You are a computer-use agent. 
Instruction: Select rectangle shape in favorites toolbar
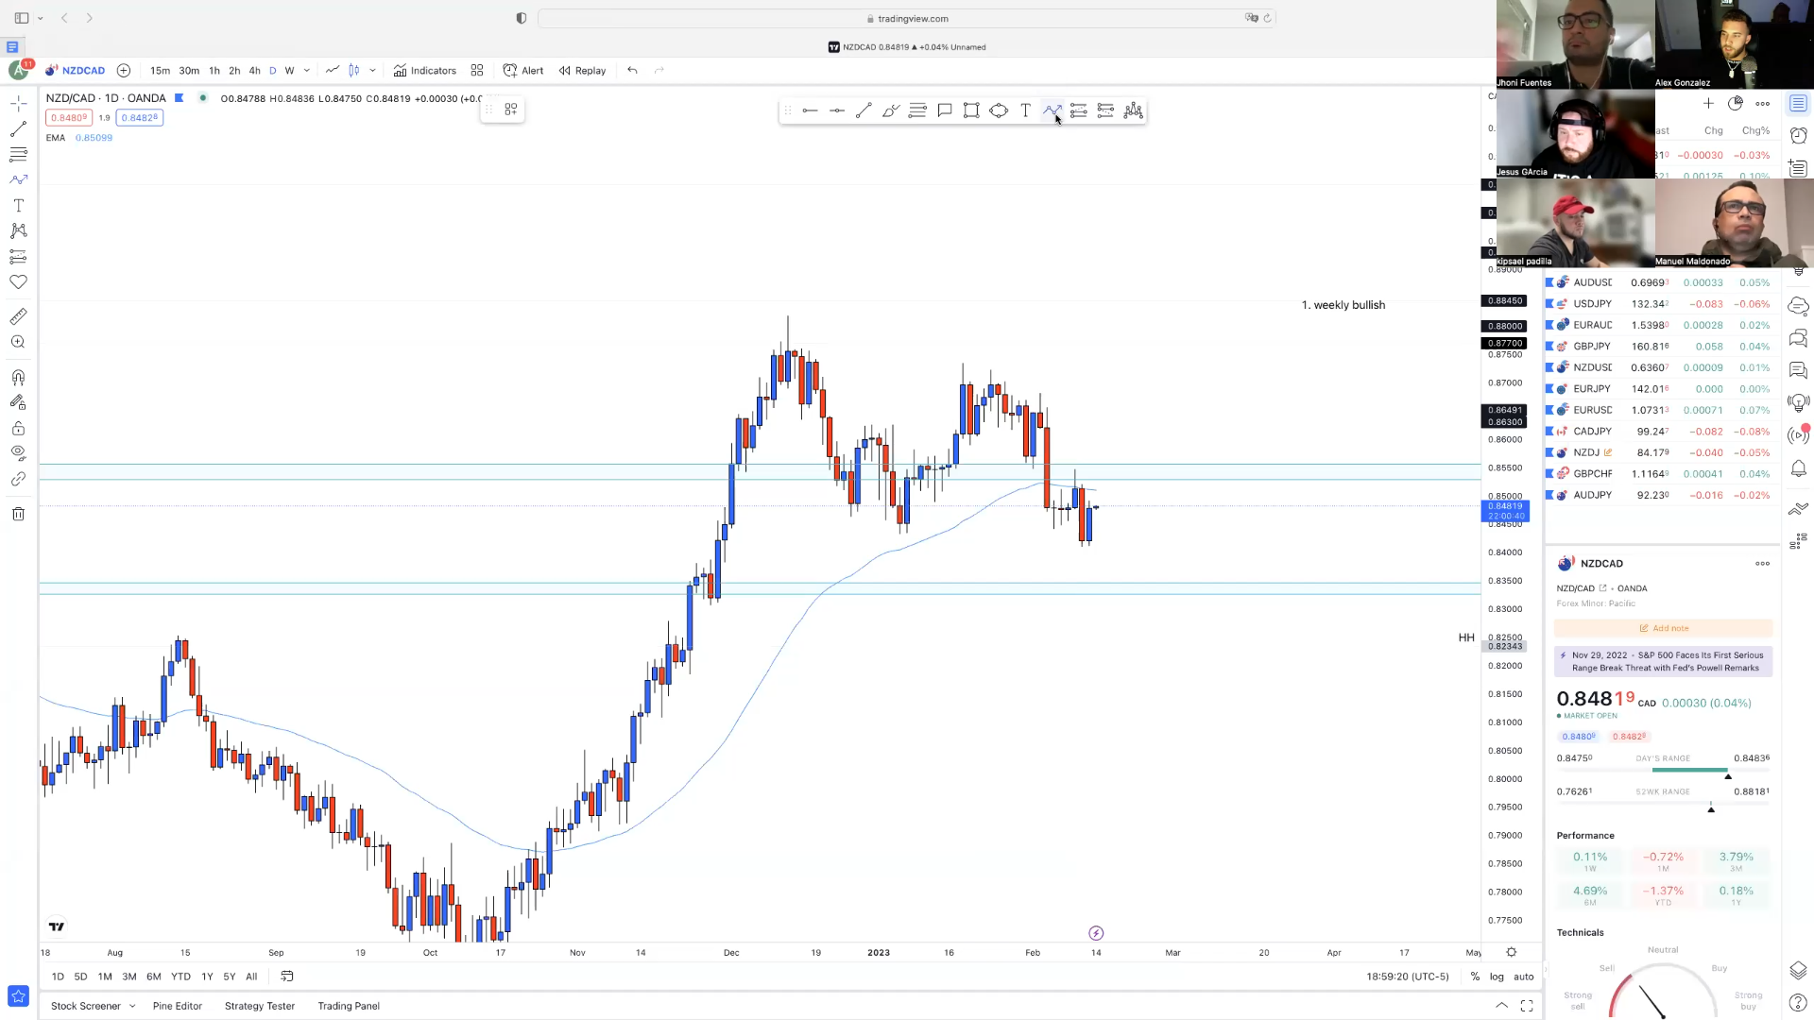pos(971,110)
